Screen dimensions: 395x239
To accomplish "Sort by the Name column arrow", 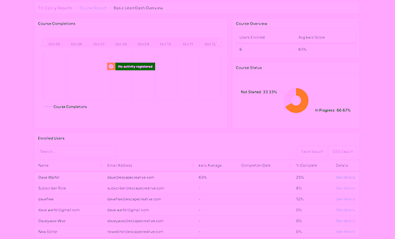I will click(102, 166).
